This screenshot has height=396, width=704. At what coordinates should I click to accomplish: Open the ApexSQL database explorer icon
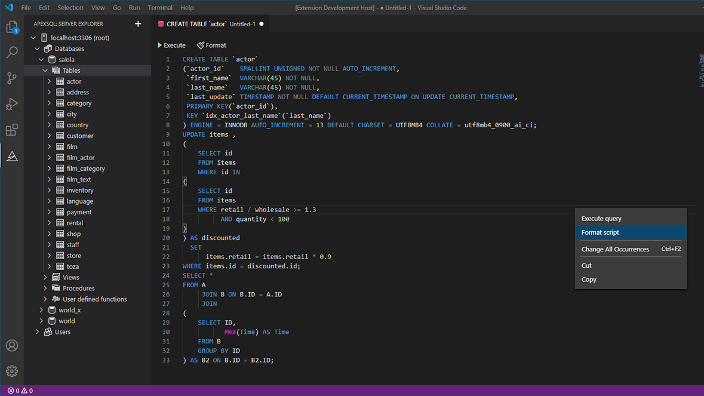coord(12,156)
